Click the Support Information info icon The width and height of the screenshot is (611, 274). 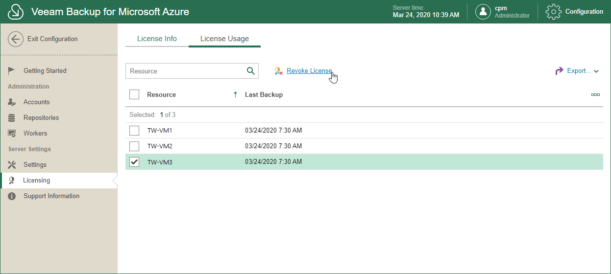(x=12, y=196)
